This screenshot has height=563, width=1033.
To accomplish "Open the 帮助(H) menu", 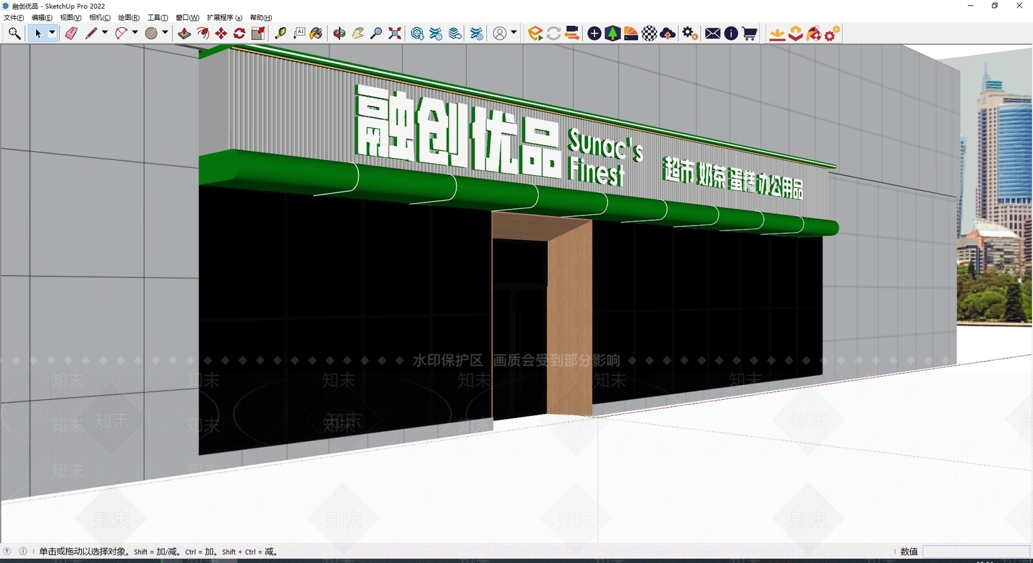I will click(x=261, y=17).
